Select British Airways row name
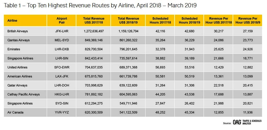This screenshot has width=267, height=130. coord(17,31)
